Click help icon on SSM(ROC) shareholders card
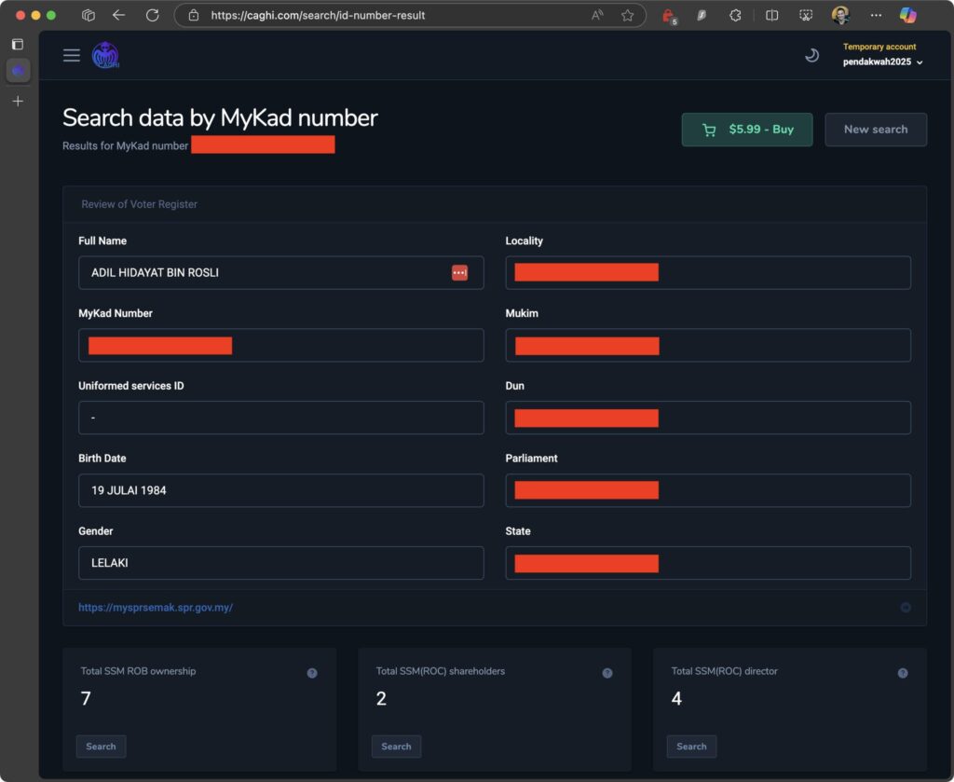Viewport: 954px width, 782px height. pyautogui.click(x=607, y=673)
